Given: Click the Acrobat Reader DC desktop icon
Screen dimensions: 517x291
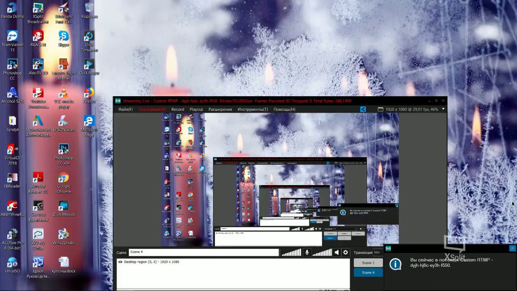Looking at the screenshot, I should click(x=38, y=183).
